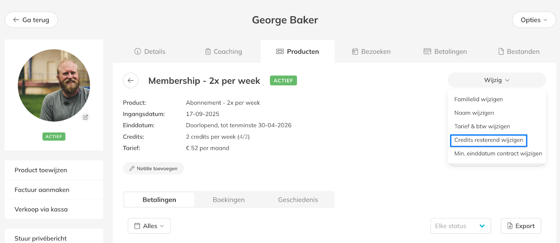560x243 pixels.
Task: Click the Export file download icon
Action: [x=510, y=226]
